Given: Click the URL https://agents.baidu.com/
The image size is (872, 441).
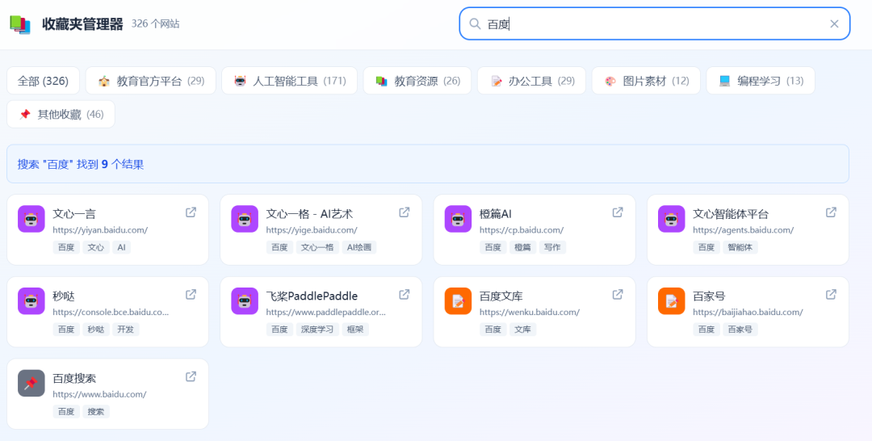Looking at the screenshot, I should point(743,230).
